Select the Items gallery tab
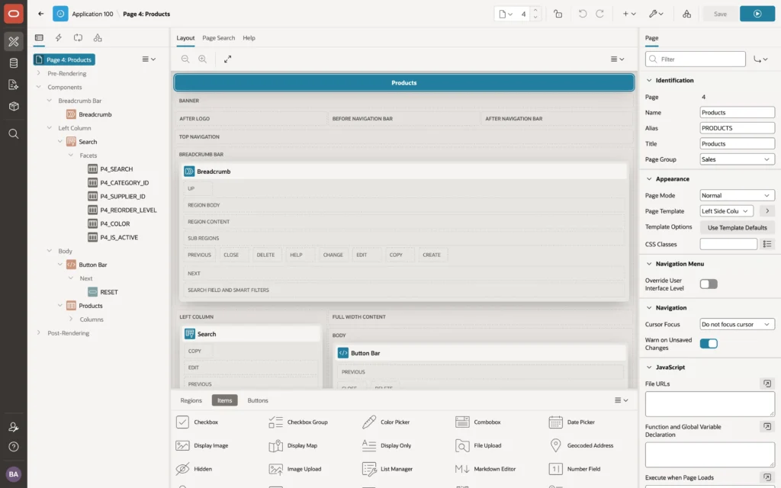The width and height of the screenshot is (781, 488). (x=224, y=400)
